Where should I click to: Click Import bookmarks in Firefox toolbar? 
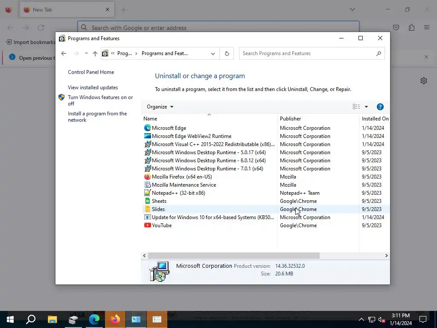click(x=30, y=42)
